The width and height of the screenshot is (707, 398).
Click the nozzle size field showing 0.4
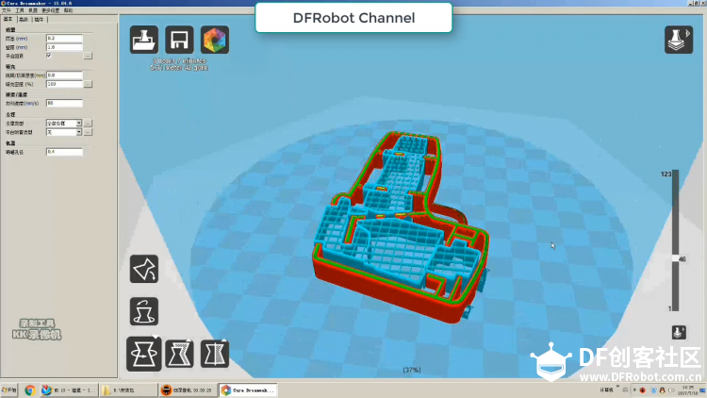click(x=64, y=152)
